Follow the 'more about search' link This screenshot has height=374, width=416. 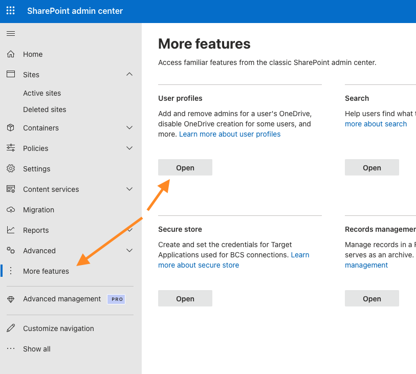(376, 124)
